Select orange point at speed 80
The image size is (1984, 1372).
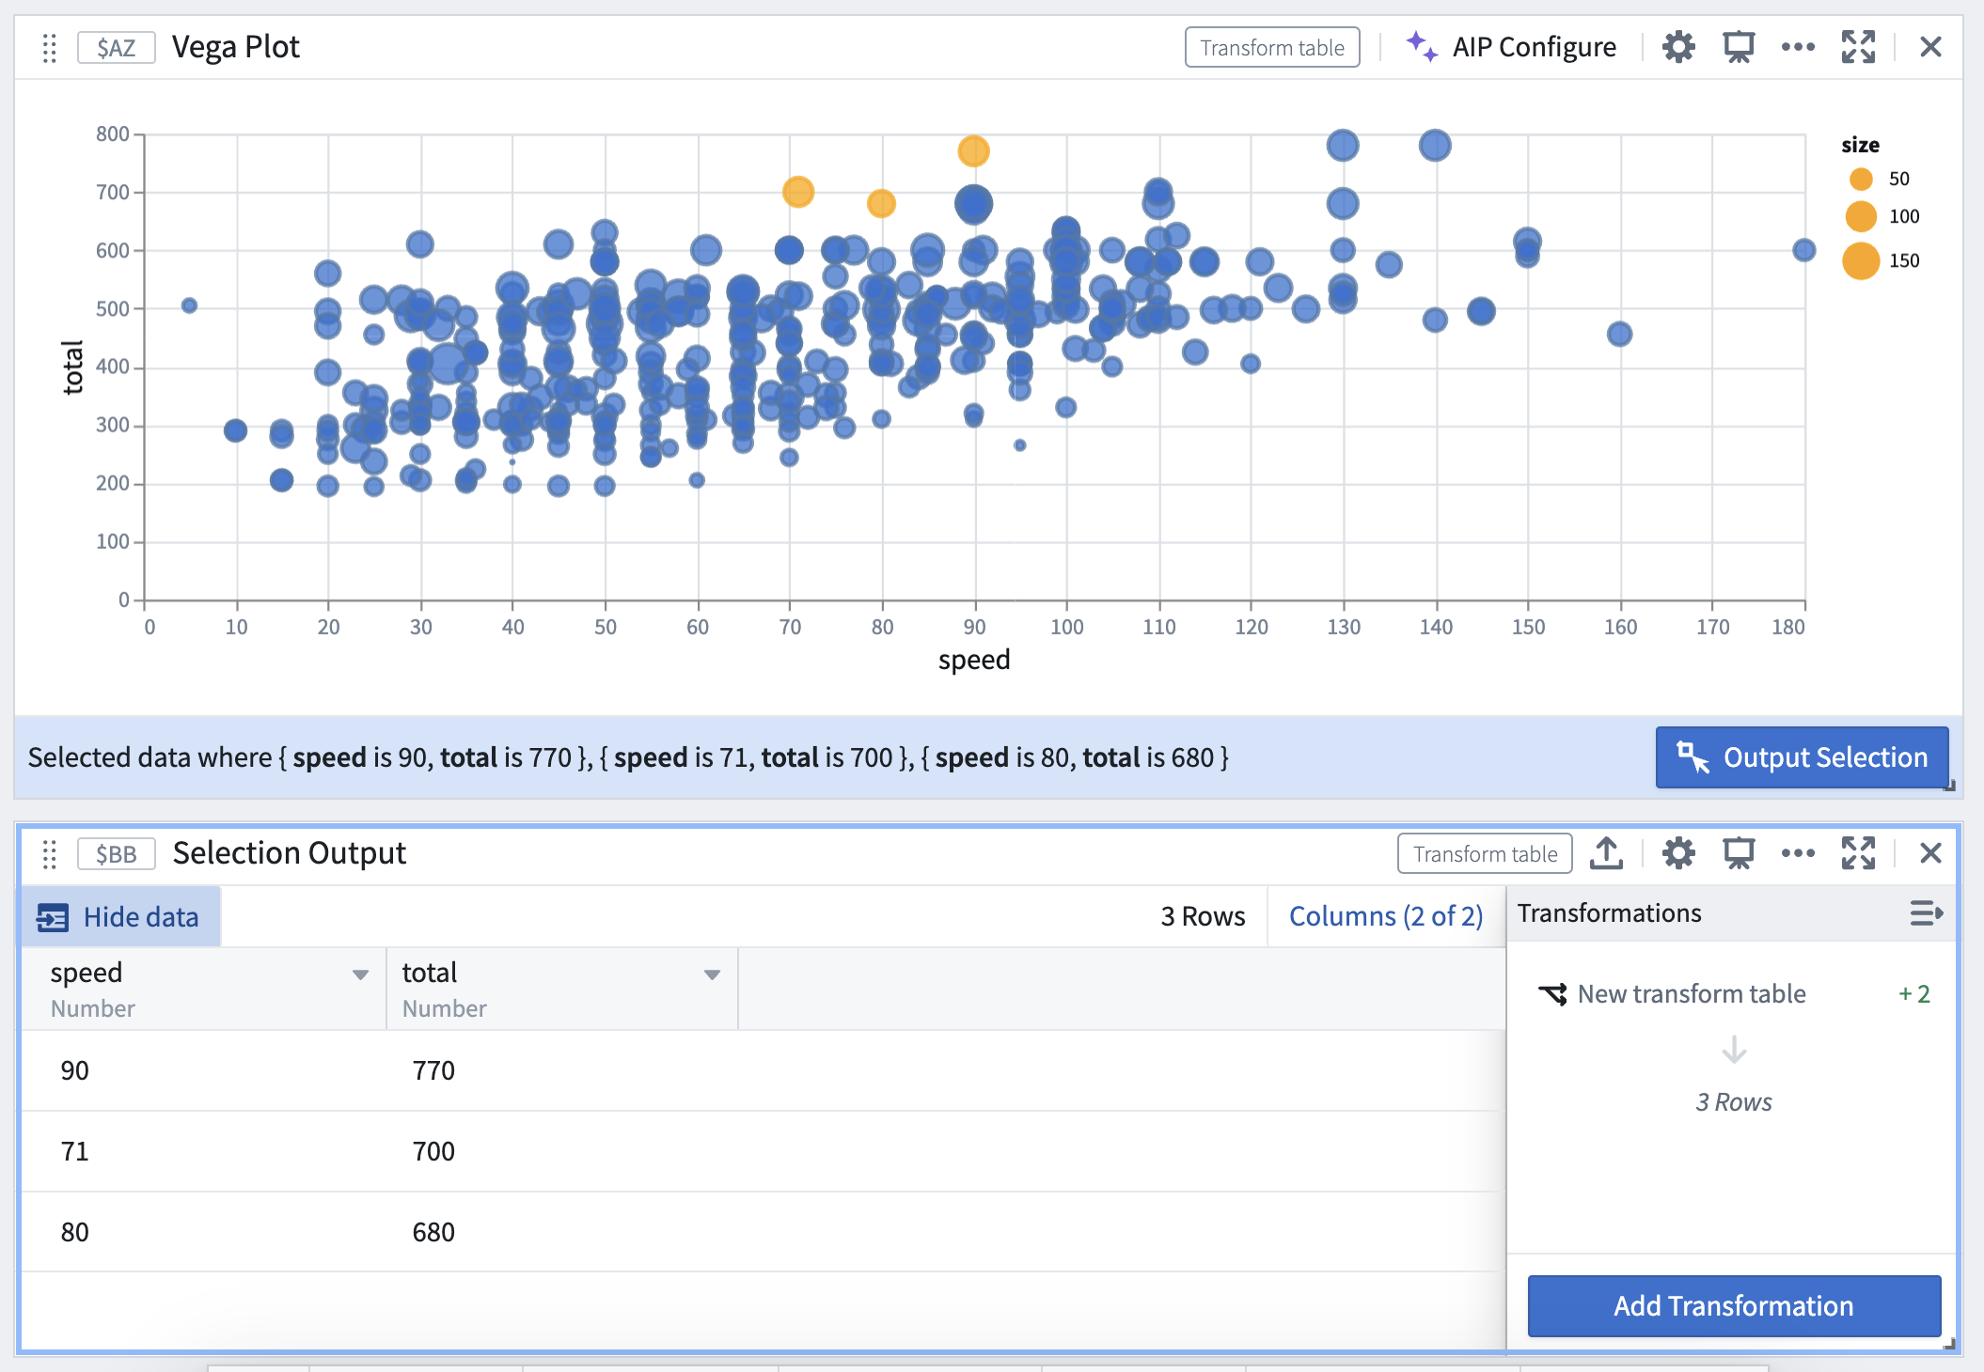[x=881, y=203]
